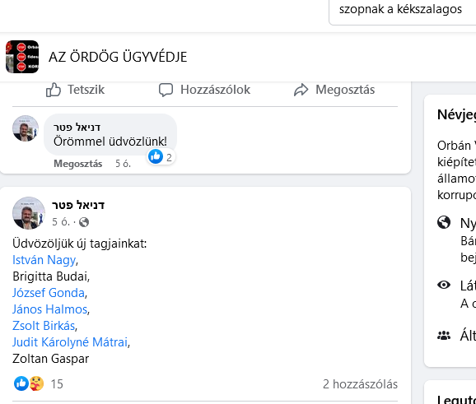Click the Tetszik thumbs-up icon

[54, 90]
